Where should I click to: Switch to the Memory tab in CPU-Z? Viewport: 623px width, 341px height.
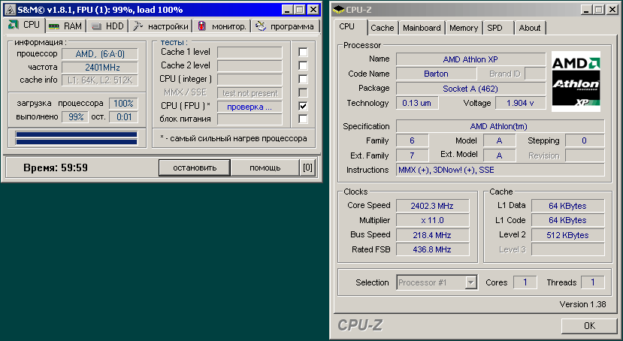tap(464, 28)
